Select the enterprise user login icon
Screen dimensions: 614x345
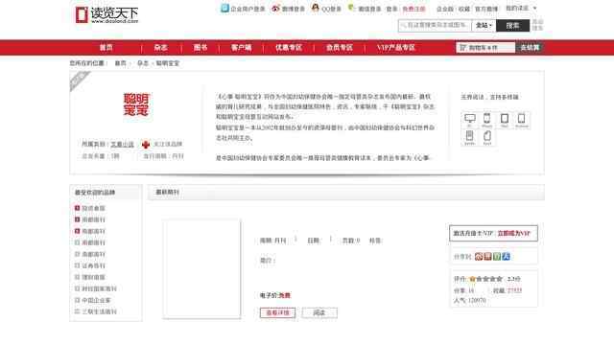(224, 8)
